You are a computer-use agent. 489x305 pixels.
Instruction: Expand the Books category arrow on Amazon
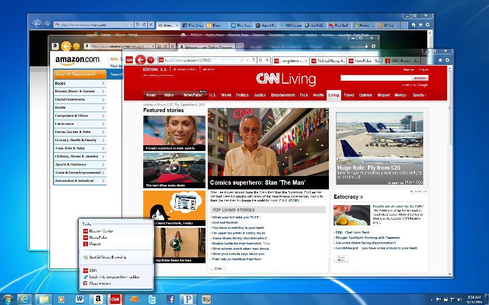point(103,84)
